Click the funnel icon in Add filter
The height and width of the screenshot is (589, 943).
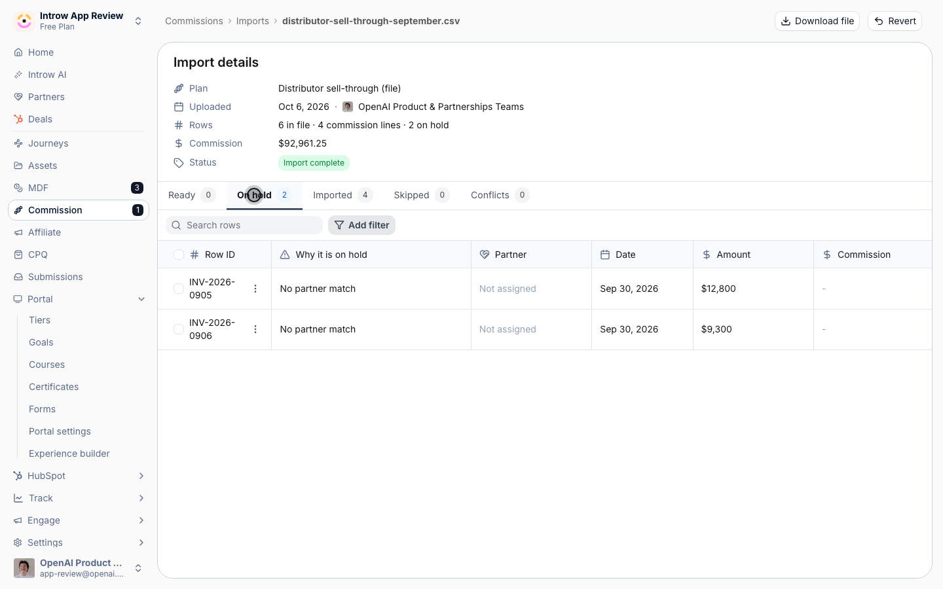[339, 225]
